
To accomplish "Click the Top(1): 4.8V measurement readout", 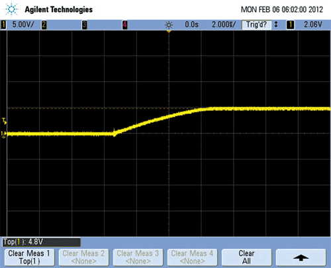I will pos(23,242).
